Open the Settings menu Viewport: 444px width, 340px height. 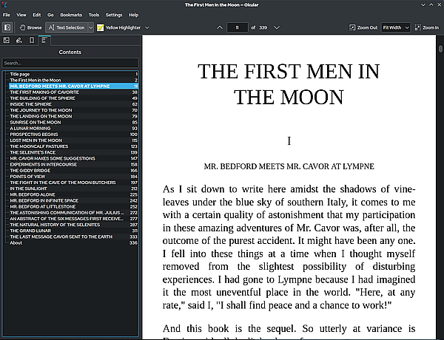pyautogui.click(x=114, y=15)
